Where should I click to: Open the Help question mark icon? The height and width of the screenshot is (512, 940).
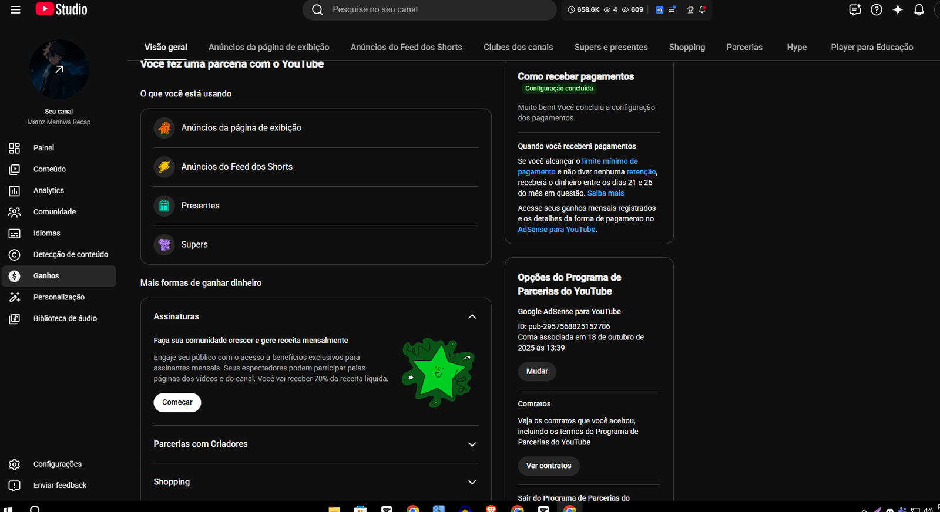877,9
